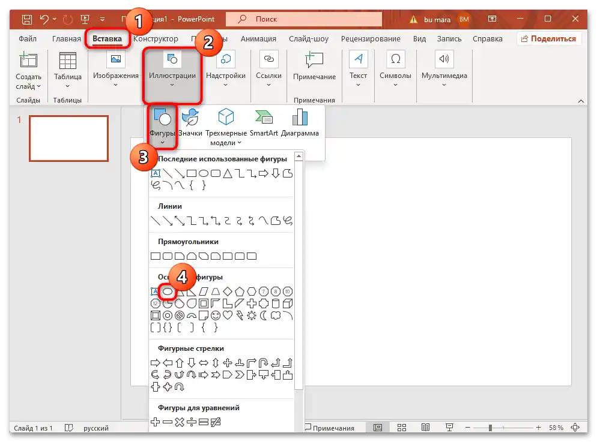Open the Мультимедиа insert tool

[x=443, y=69]
